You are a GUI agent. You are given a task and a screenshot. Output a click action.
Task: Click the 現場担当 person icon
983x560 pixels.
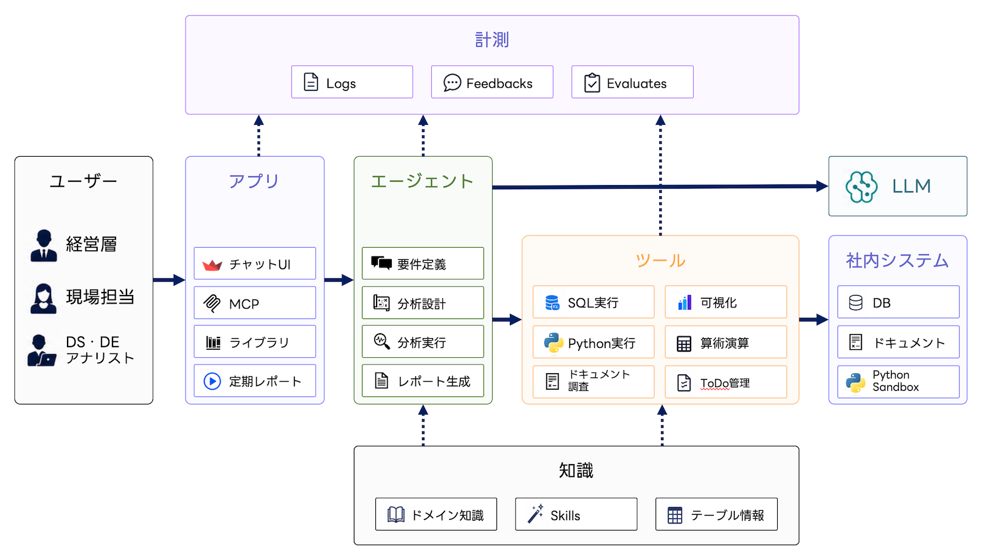click(x=44, y=299)
